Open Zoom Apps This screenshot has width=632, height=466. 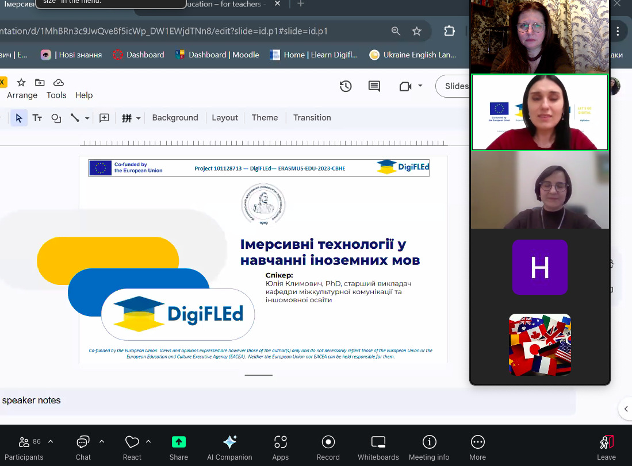point(280,448)
